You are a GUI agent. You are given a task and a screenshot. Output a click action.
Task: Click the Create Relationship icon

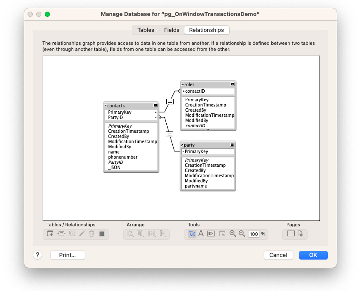point(61,234)
